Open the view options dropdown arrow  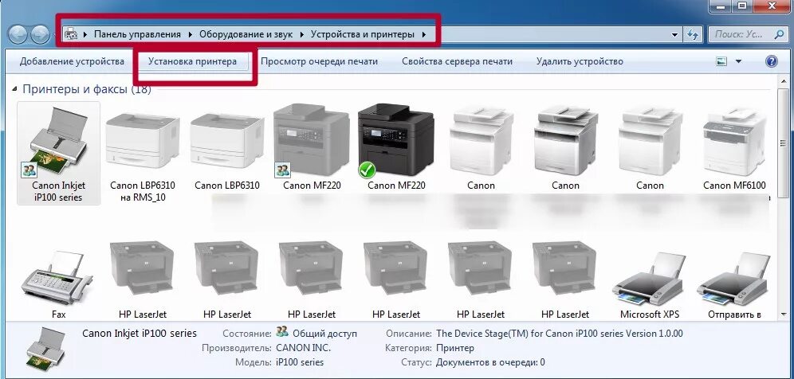738,62
